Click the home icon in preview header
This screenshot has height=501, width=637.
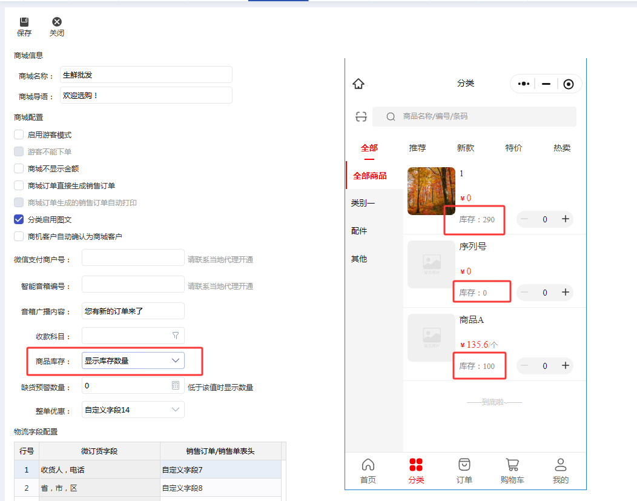coord(358,84)
